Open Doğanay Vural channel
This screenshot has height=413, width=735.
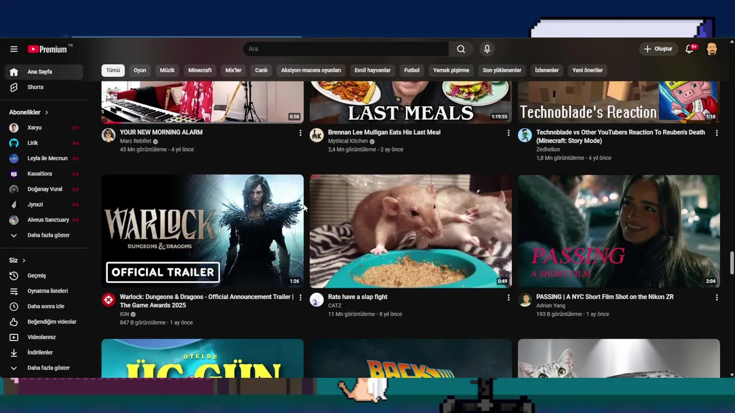coord(44,189)
